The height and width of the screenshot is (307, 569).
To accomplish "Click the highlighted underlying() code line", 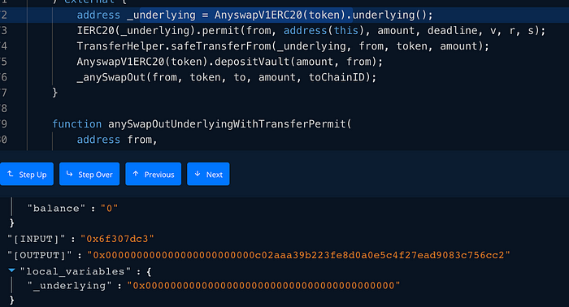I will tap(254, 15).
